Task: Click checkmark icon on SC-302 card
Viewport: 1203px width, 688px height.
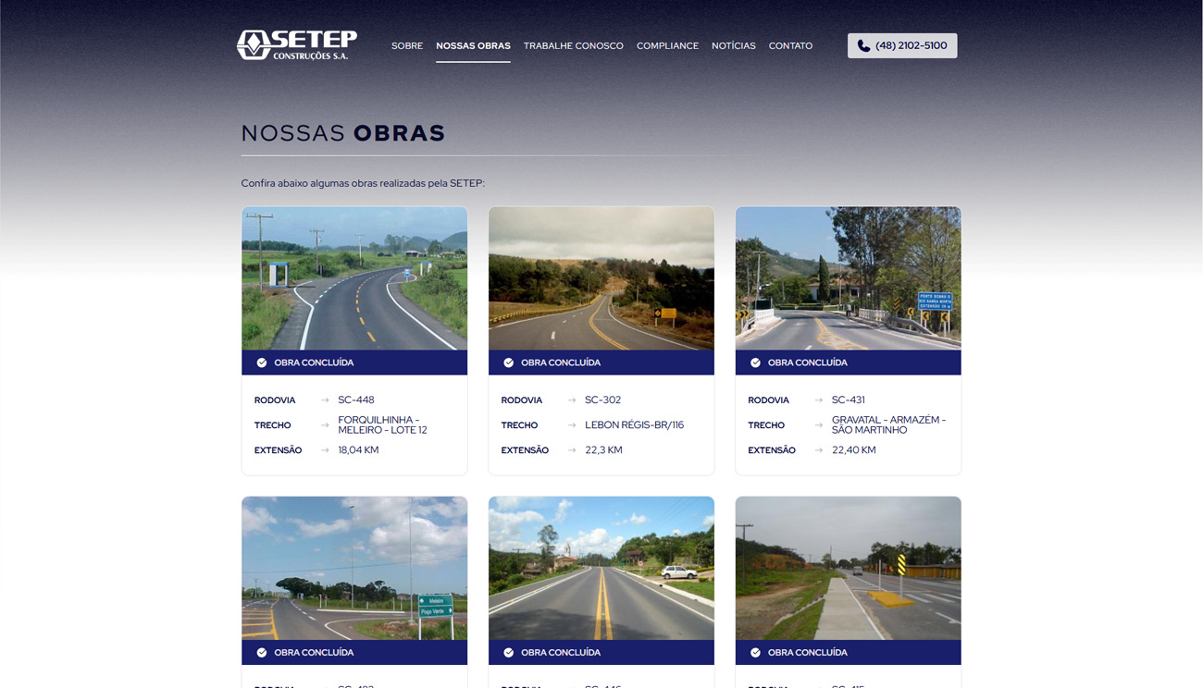Action: click(508, 362)
